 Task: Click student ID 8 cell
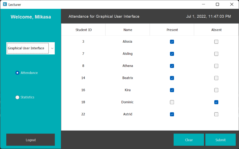point(83,66)
